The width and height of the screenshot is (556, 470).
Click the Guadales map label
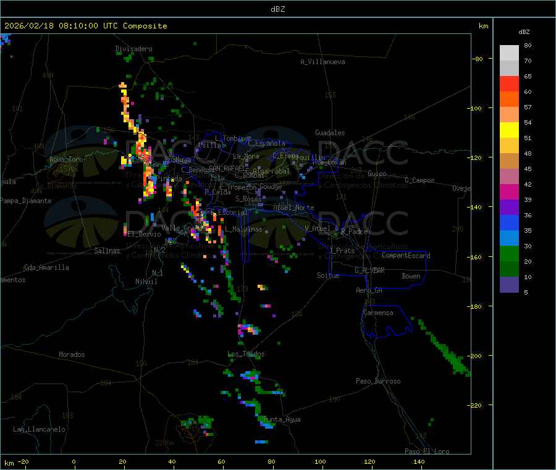330,133
